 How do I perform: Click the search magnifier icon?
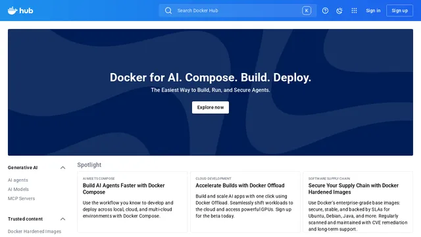168,11
